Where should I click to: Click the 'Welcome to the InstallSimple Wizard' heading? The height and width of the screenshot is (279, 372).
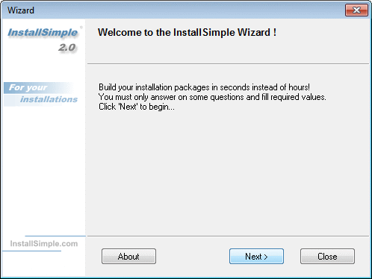tap(187, 33)
